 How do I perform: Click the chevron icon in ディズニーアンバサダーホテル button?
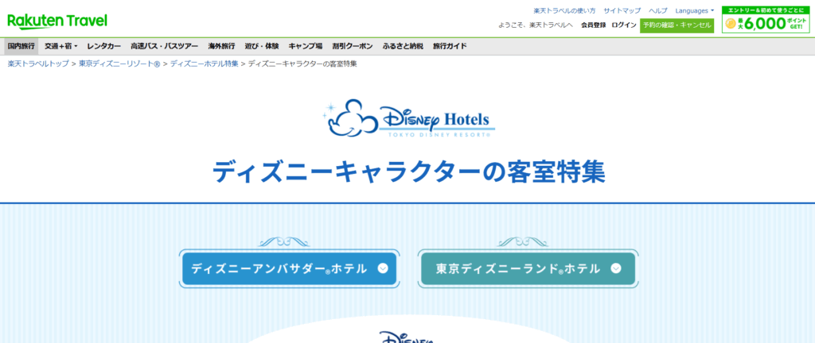[x=383, y=268]
